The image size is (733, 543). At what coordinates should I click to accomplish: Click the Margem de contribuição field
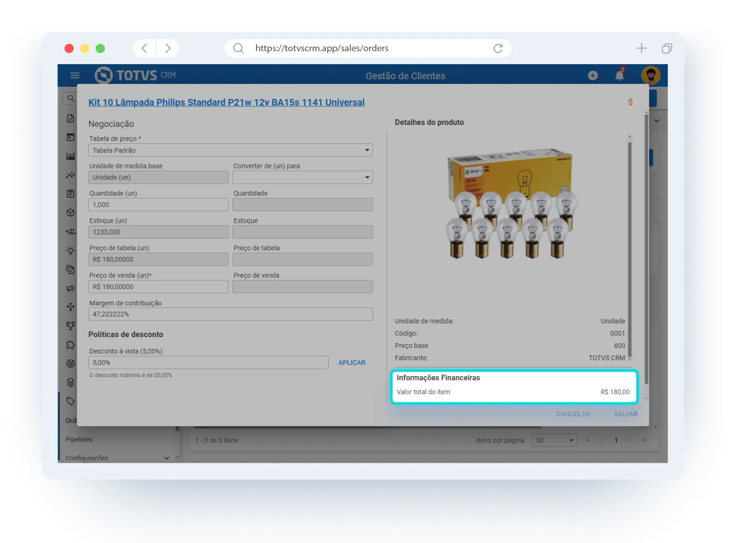231,314
